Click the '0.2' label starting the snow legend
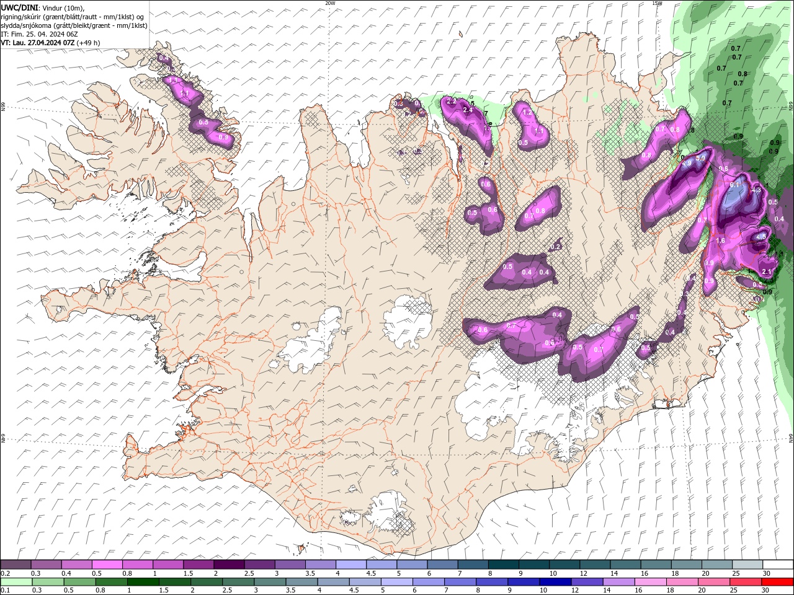The height and width of the screenshot is (595, 794). (x=5, y=573)
